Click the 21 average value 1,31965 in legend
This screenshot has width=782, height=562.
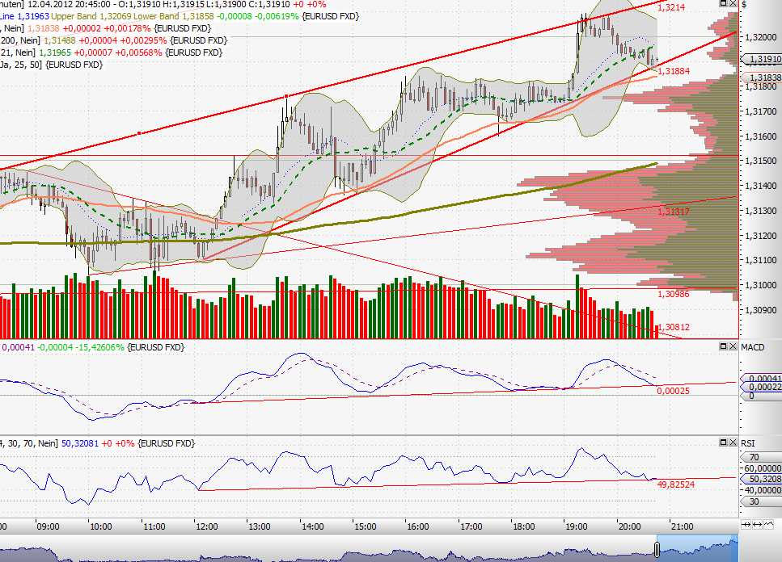[x=55, y=52]
